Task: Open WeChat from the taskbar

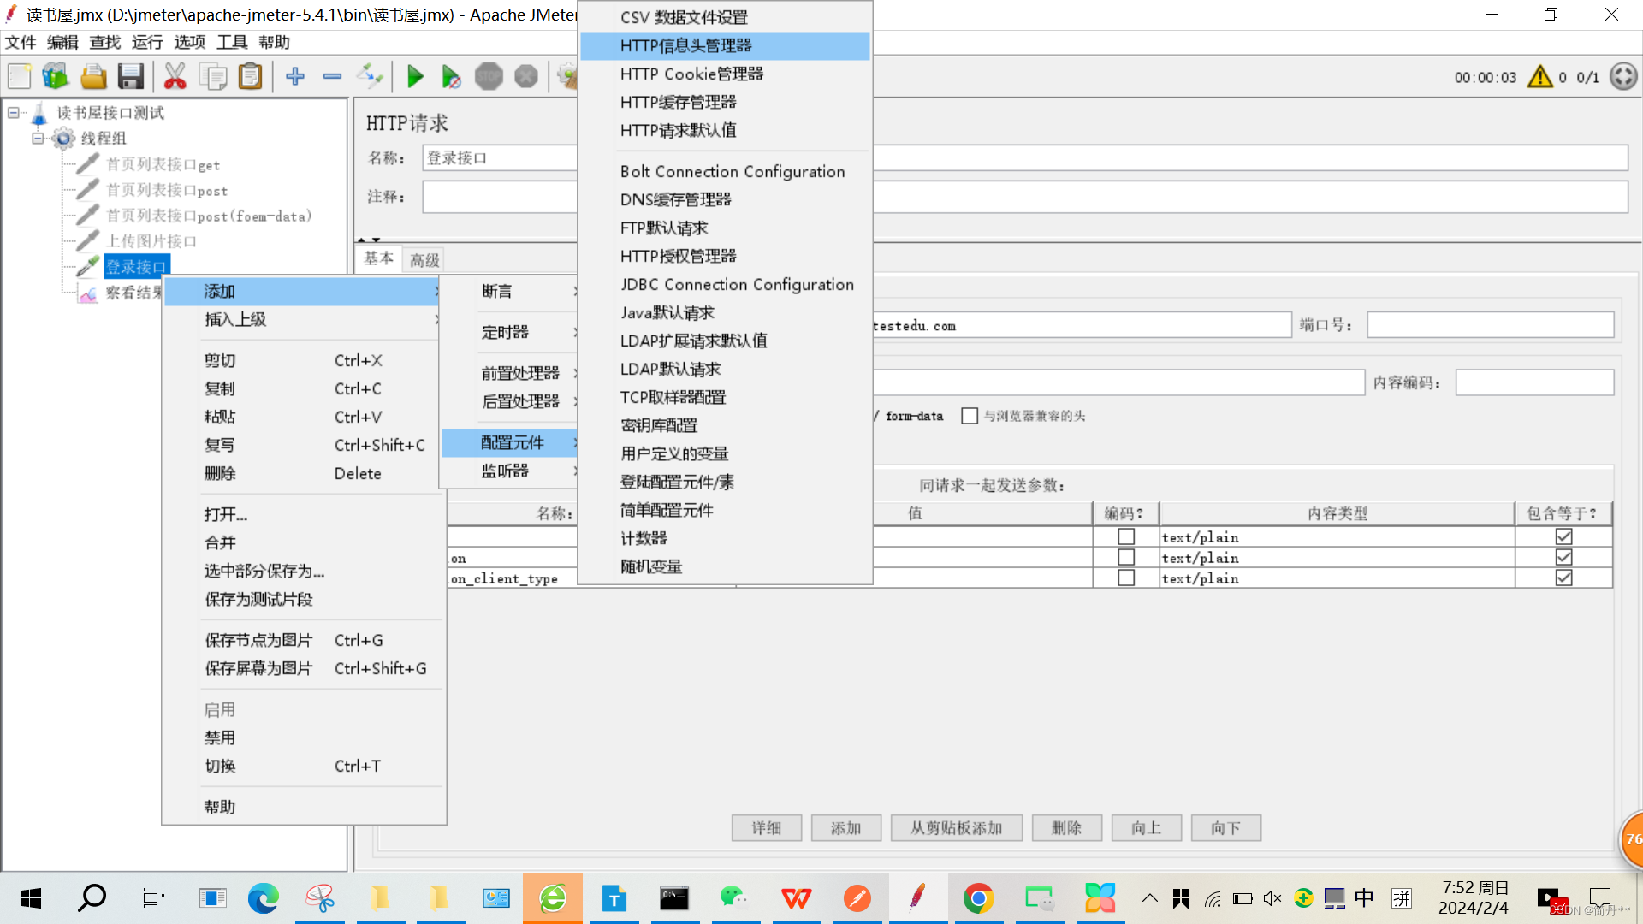Action: 733,898
